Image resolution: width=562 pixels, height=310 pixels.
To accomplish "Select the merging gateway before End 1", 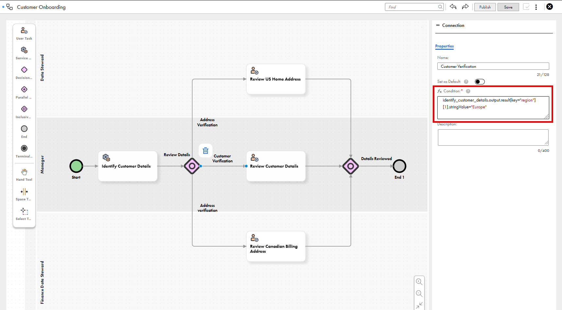I will point(351,166).
